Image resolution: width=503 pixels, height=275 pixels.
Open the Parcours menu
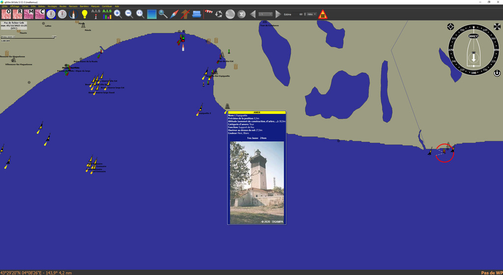[73, 6]
